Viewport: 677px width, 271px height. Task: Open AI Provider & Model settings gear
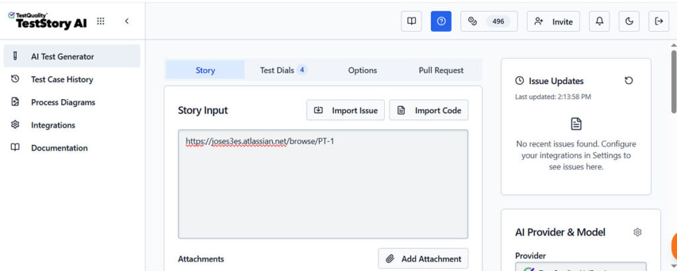click(637, 232)
